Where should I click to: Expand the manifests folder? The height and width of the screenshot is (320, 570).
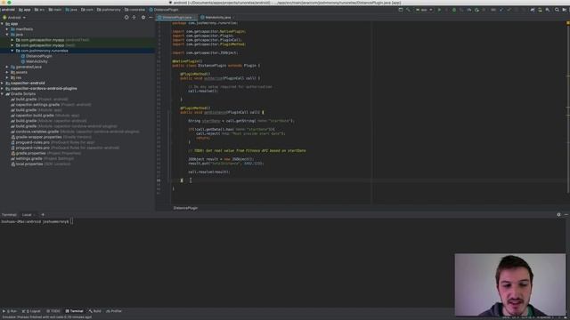(x=7, y=29)
